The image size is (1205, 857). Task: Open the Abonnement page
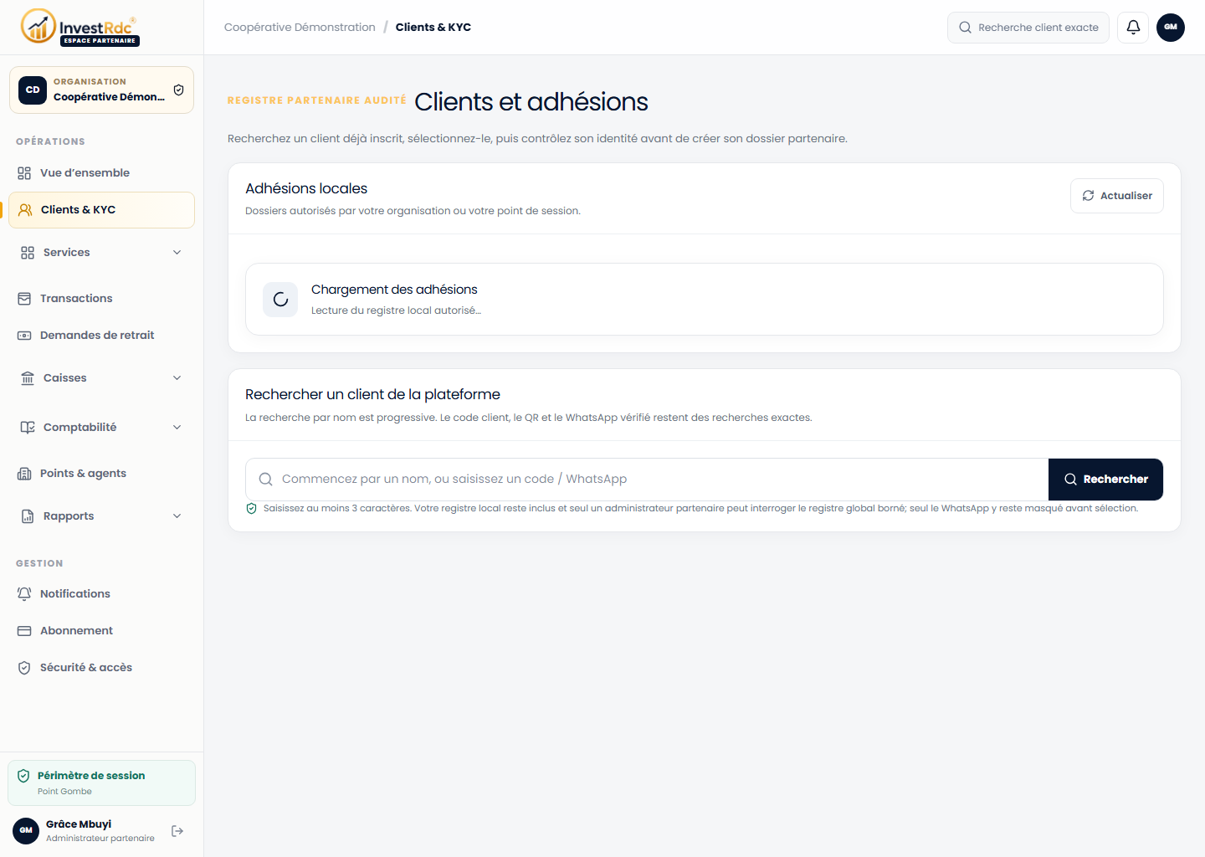point(101,631)
